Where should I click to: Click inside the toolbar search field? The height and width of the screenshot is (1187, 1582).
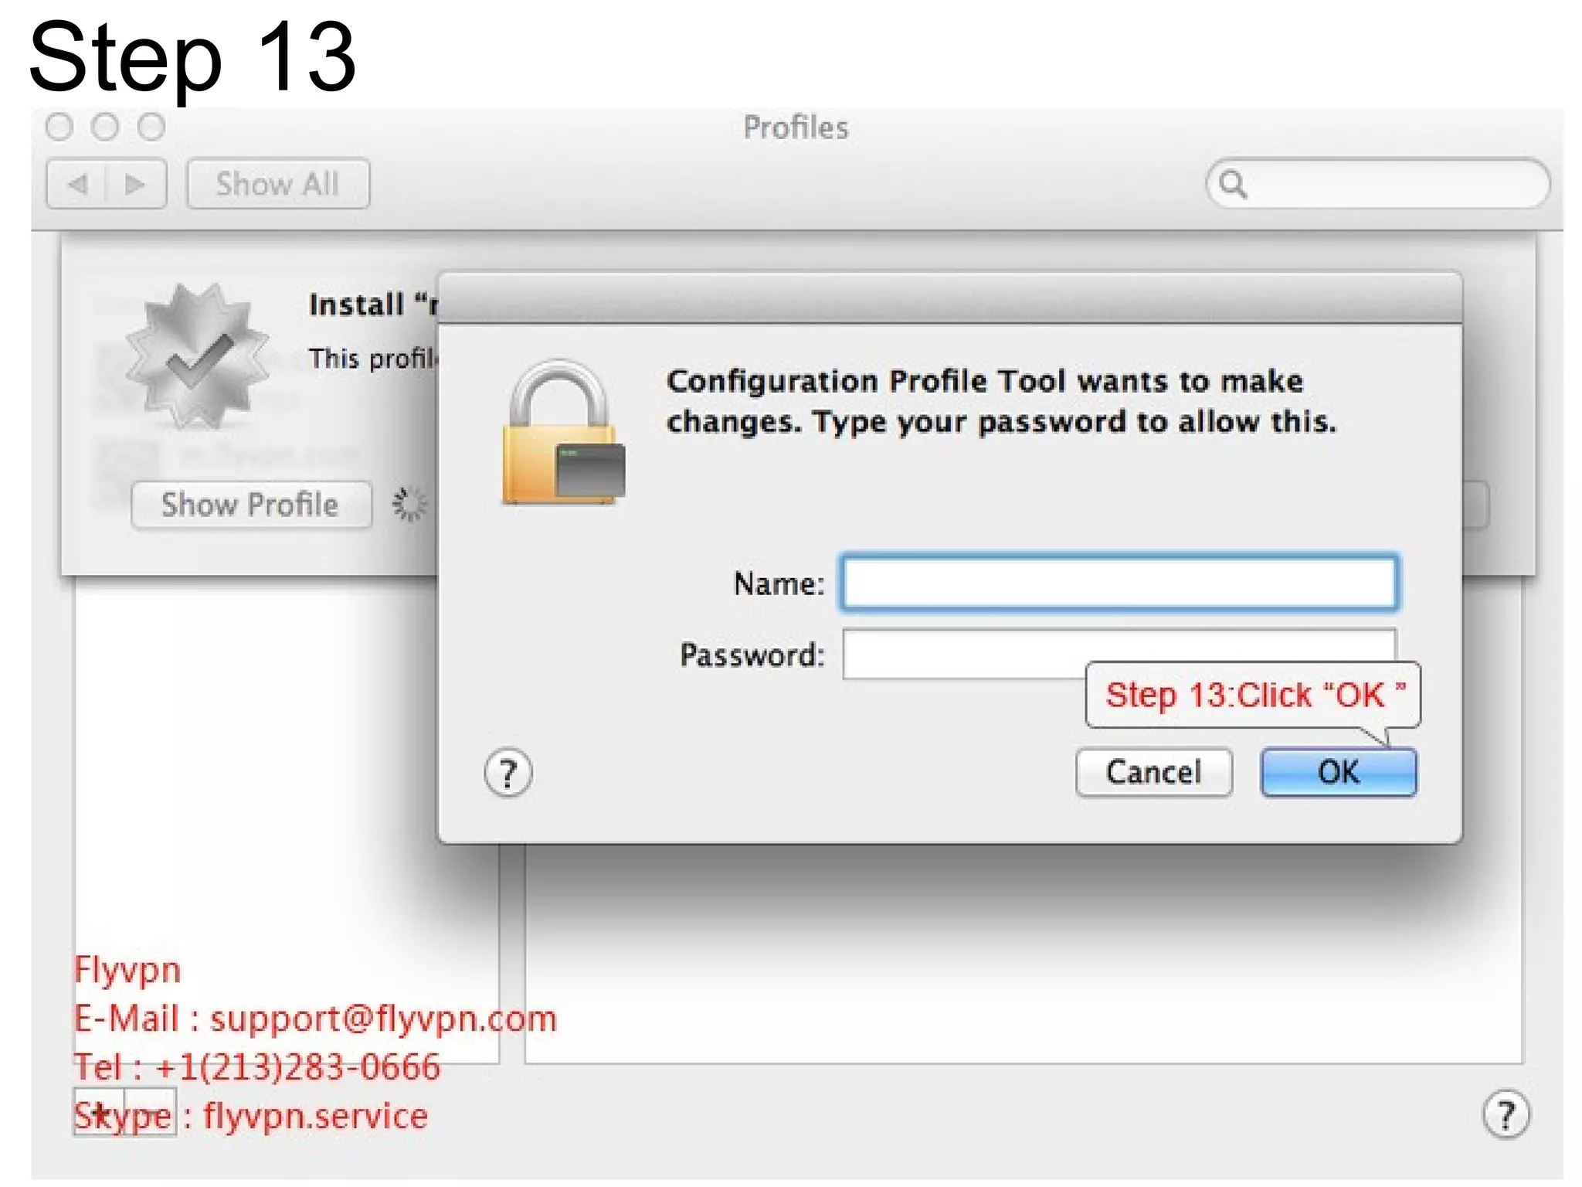click(x=1390, y=184)
